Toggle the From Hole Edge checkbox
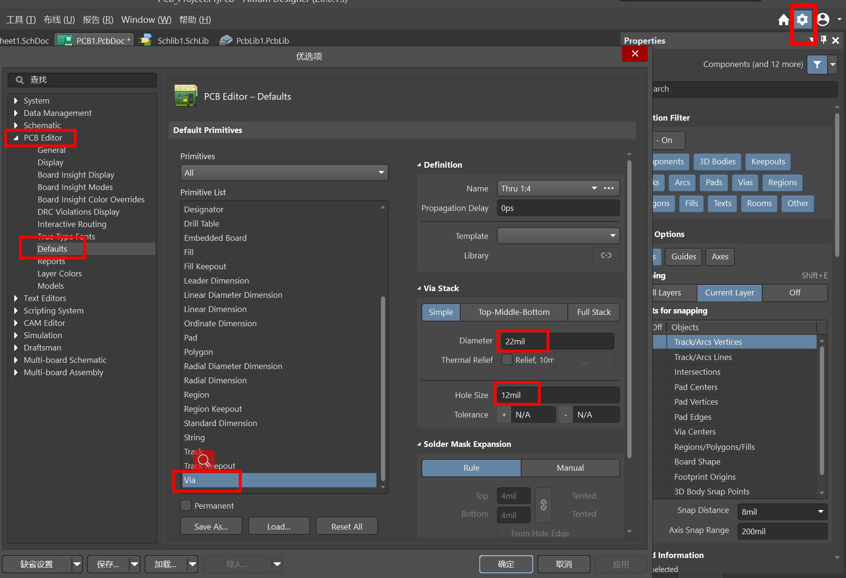The image size is (846, 578). pyautogui.click(x=502, y=533)
